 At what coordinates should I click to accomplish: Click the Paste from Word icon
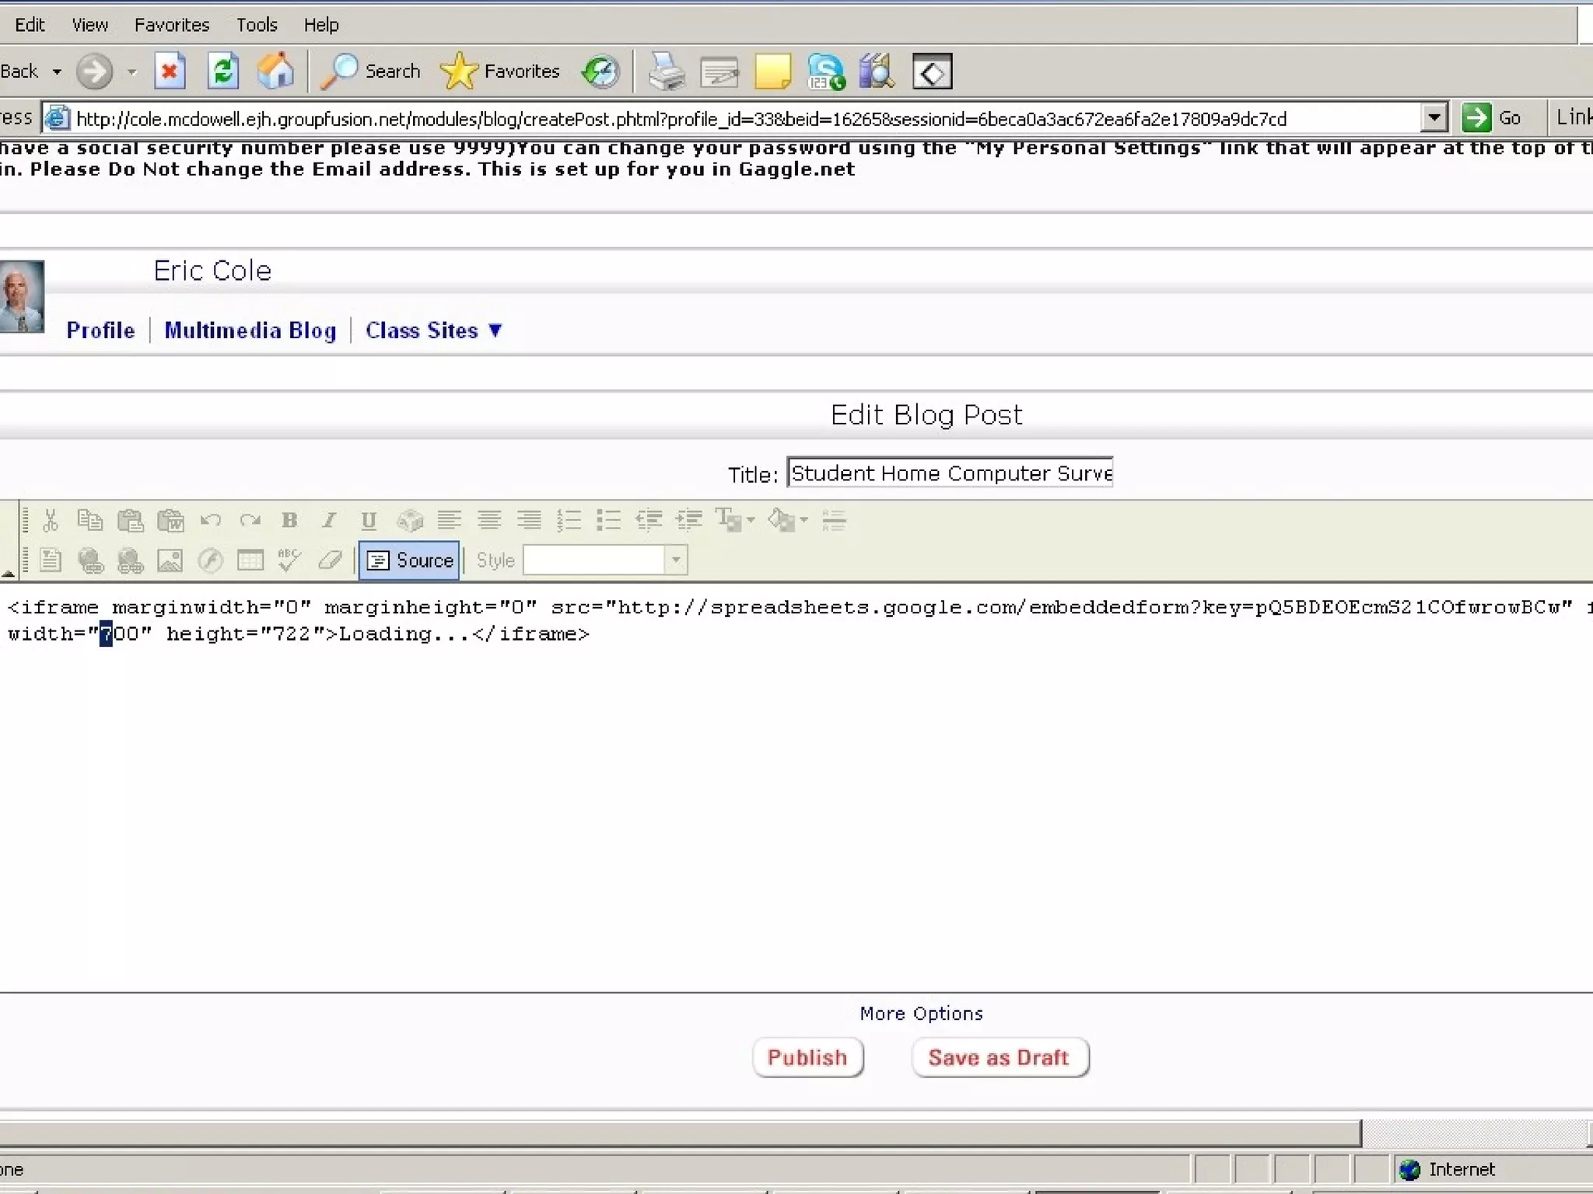(170, 520)
